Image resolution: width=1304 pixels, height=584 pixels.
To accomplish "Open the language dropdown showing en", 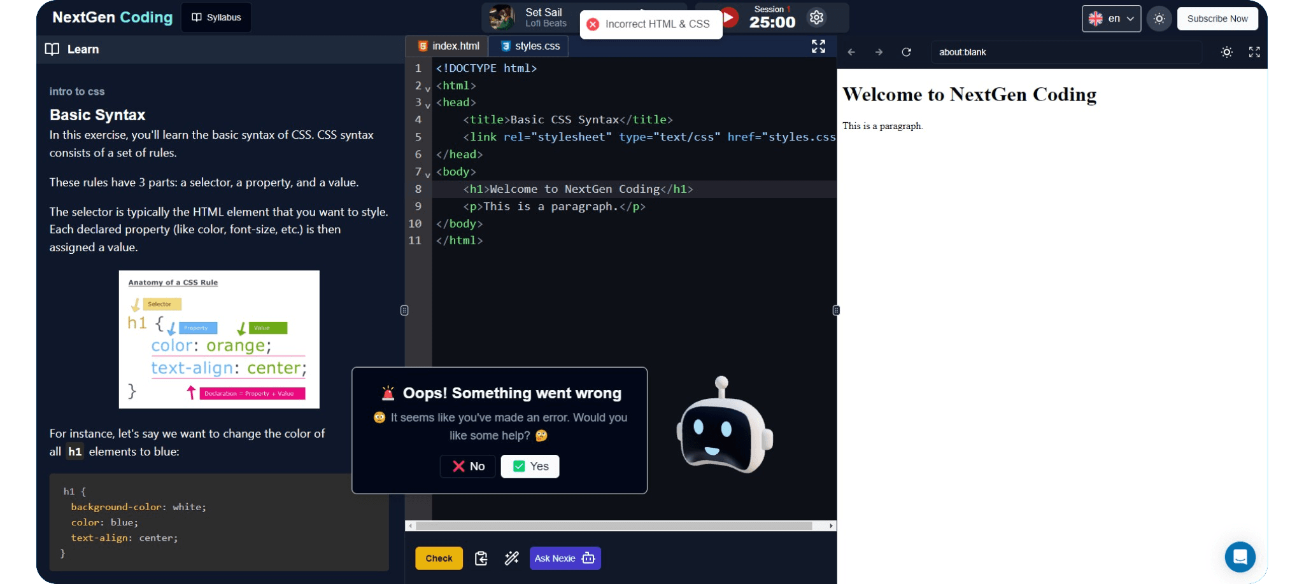I will pos(1111,18).
